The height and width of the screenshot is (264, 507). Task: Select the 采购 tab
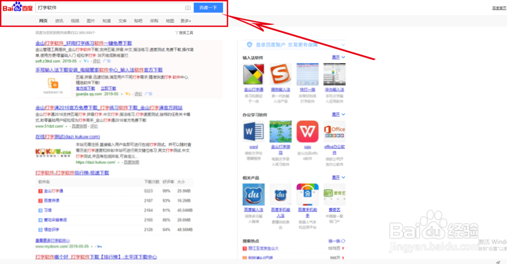pyautogui.click(x=154, y=21)
